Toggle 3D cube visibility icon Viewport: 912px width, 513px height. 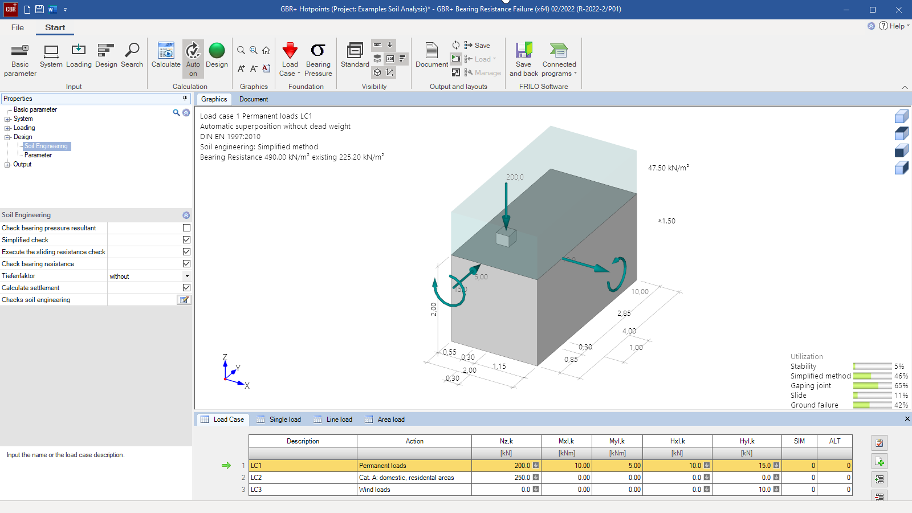(x=377, y=72)
